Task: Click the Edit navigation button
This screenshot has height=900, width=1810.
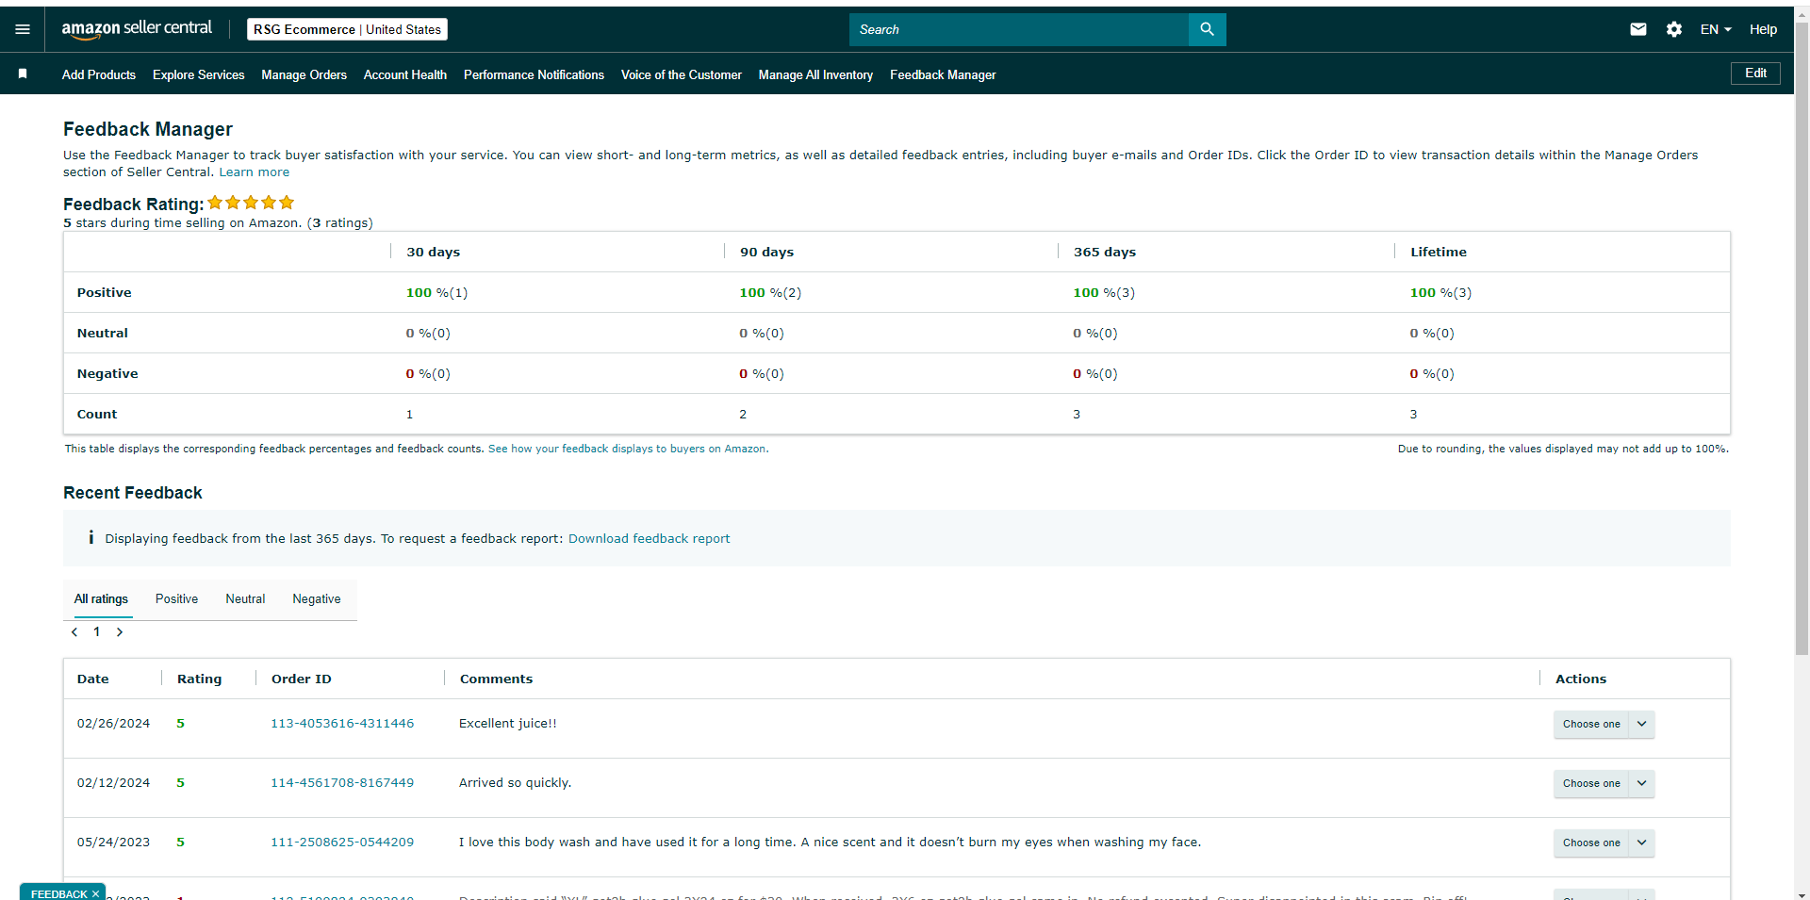Action: coord(1755,74)
